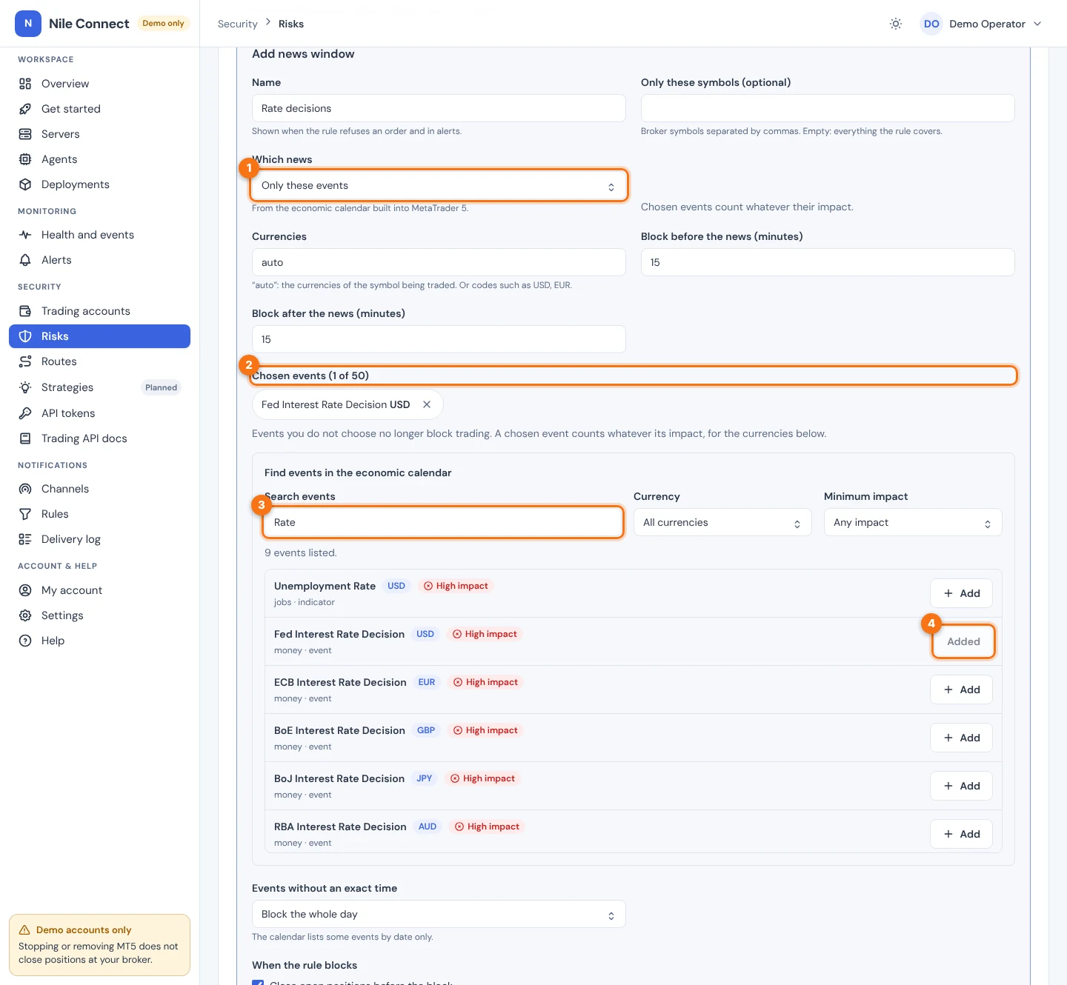The height and width of the screenshot is (985, 1067).
Task: Open Health and events pulse icon
Action: point(25,235)
